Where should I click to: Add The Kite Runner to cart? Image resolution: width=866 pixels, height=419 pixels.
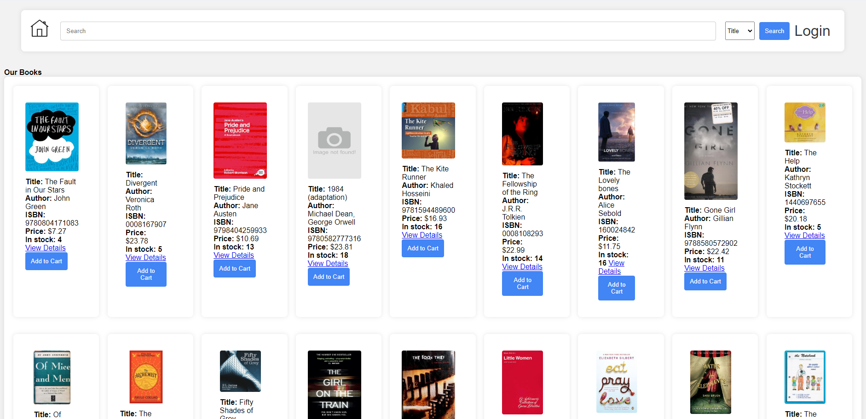(x=423, y=248)
